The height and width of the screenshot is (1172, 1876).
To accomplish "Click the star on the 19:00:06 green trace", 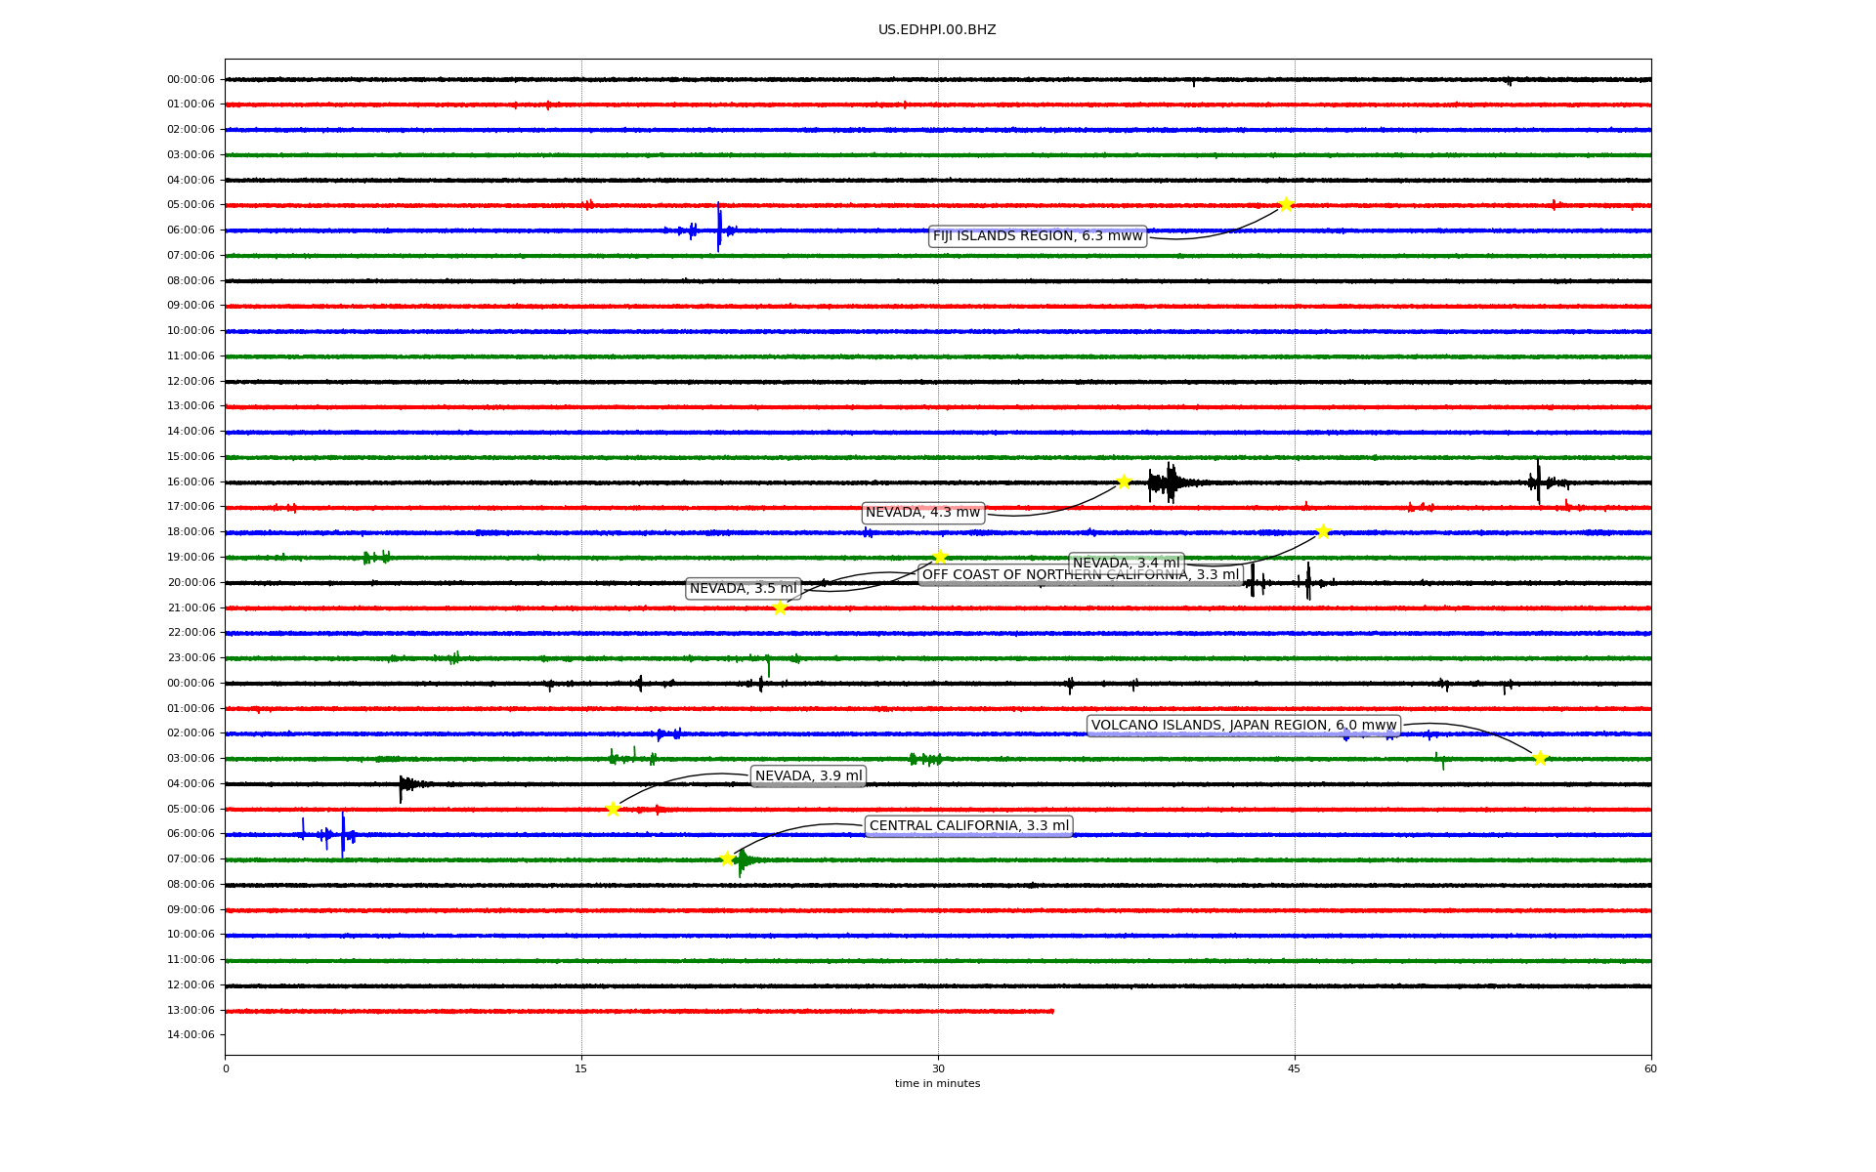I will (940, 557).
